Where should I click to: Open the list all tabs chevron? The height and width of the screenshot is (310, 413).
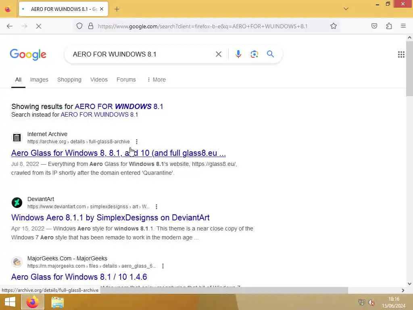346,9
